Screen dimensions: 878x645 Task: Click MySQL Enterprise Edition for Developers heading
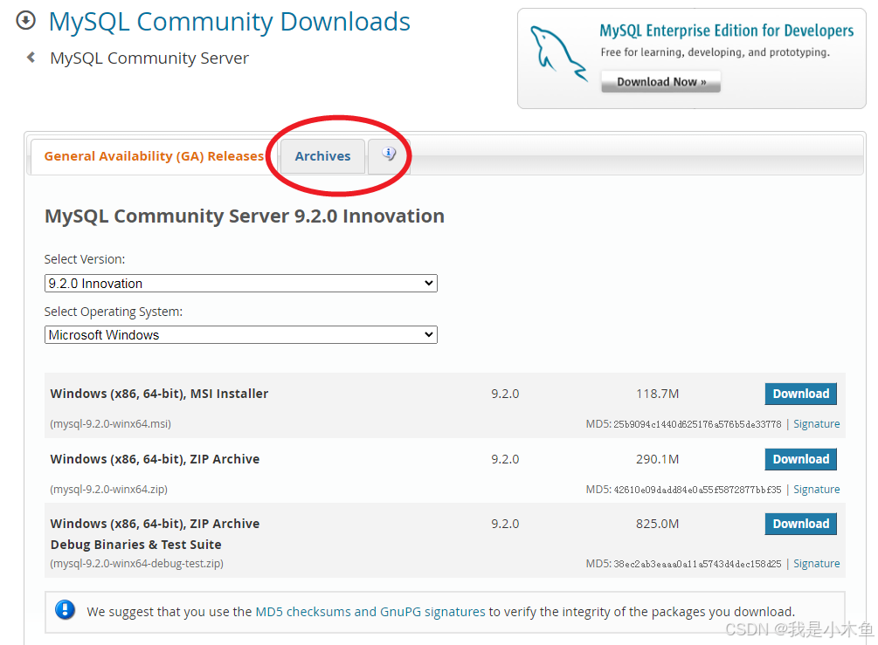(x=726, y=31)
